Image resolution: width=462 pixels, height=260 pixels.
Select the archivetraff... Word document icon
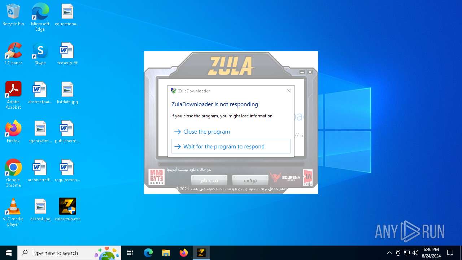click(x=40, y=171)
